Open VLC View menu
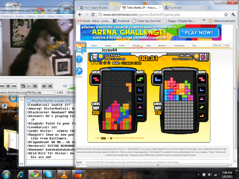The height and width of the screenshot is (179, 239). pos(51,16)
